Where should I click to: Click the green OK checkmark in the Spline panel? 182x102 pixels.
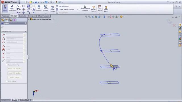pos(2,27)
